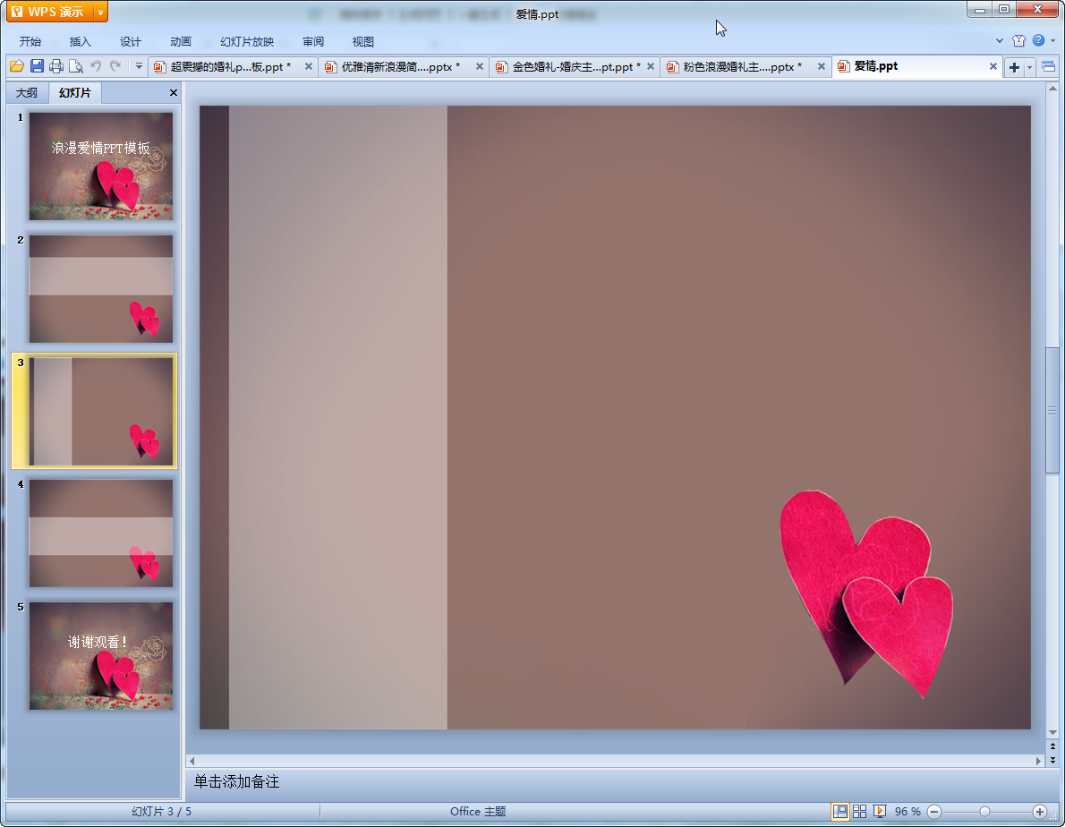Viewport: 1065px width, 827px height.
Task: Click the pink hearts image on slide
Action: pyautogui.click(x=866, y=593)
